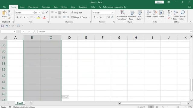This screenshot has width=193, height=108.
Task: Apply the yellow fill color
Action: (38, 17)
